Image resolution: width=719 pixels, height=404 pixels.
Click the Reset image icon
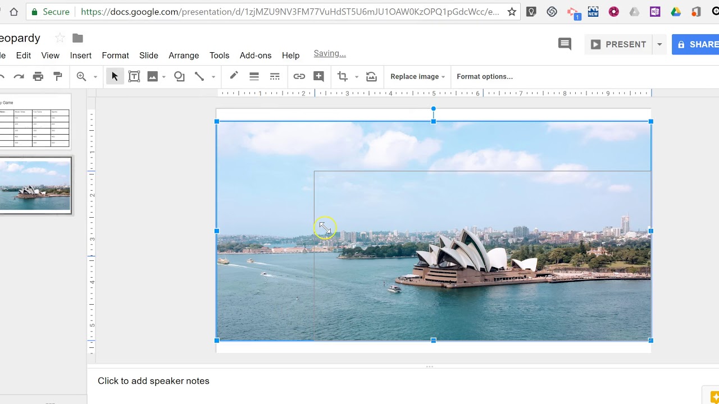371,76
